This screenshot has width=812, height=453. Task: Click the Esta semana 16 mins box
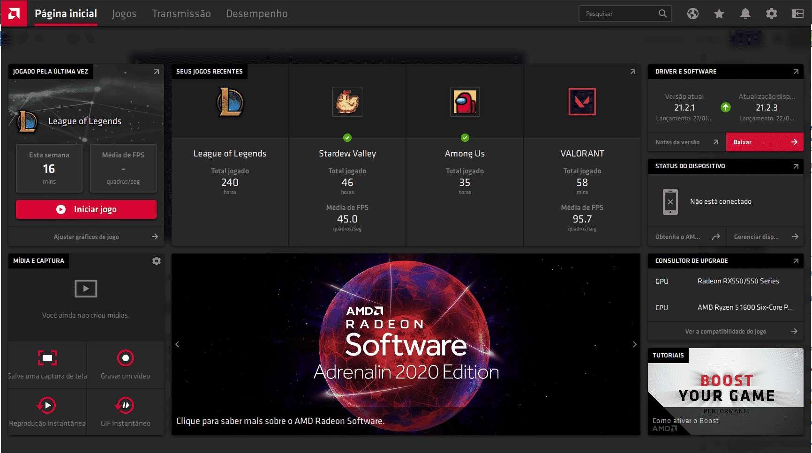49,168
